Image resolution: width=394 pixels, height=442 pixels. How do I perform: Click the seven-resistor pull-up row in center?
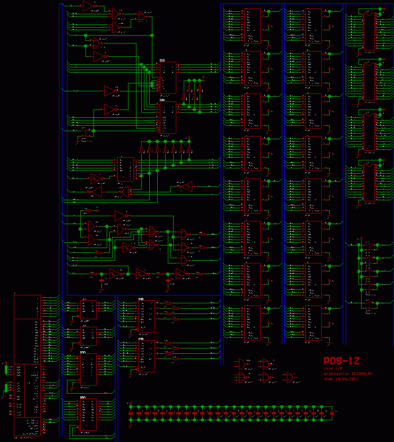coord(165,150)
